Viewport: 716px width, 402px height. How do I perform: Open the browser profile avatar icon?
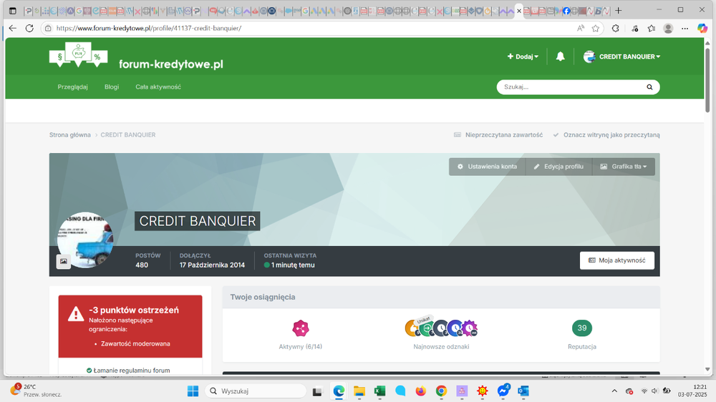pyautogui.click(x=668, y=29)
